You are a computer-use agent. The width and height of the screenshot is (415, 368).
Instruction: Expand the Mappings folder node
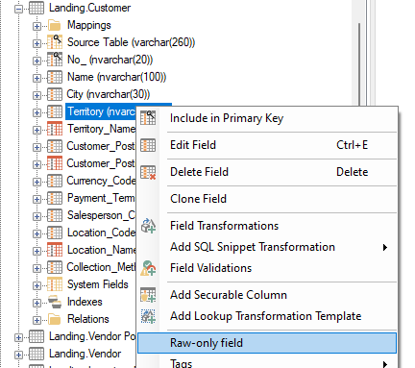tap(37, 26)
